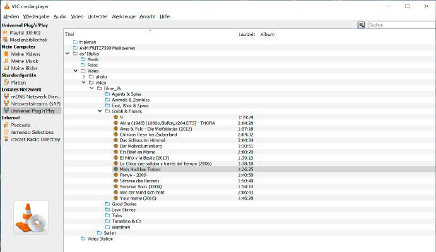
Task: Open the Untertitel menu
Action: (98, 16)
